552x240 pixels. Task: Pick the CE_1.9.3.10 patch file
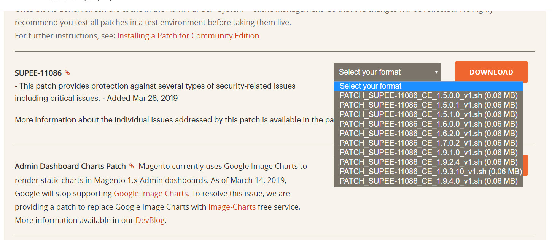pyautogui.click(x=429, y=172)
